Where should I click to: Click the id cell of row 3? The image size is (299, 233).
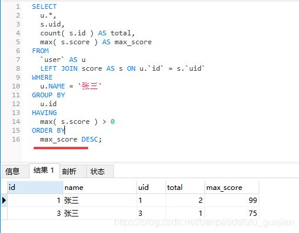[x=35, y=214]
